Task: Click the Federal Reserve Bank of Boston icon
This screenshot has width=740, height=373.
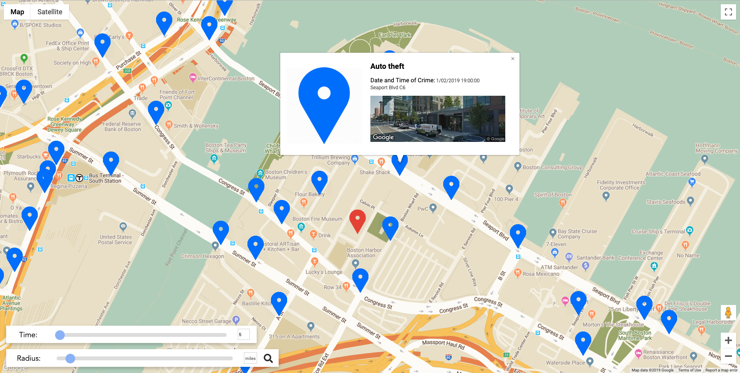Action: pyautogui.click(x=133, y=113)
